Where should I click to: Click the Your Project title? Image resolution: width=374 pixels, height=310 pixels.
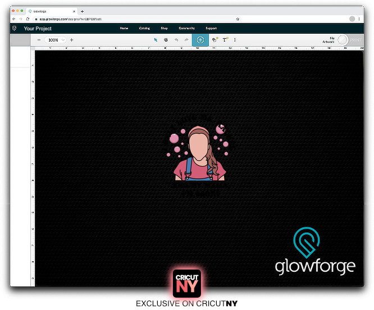(38, 29)
